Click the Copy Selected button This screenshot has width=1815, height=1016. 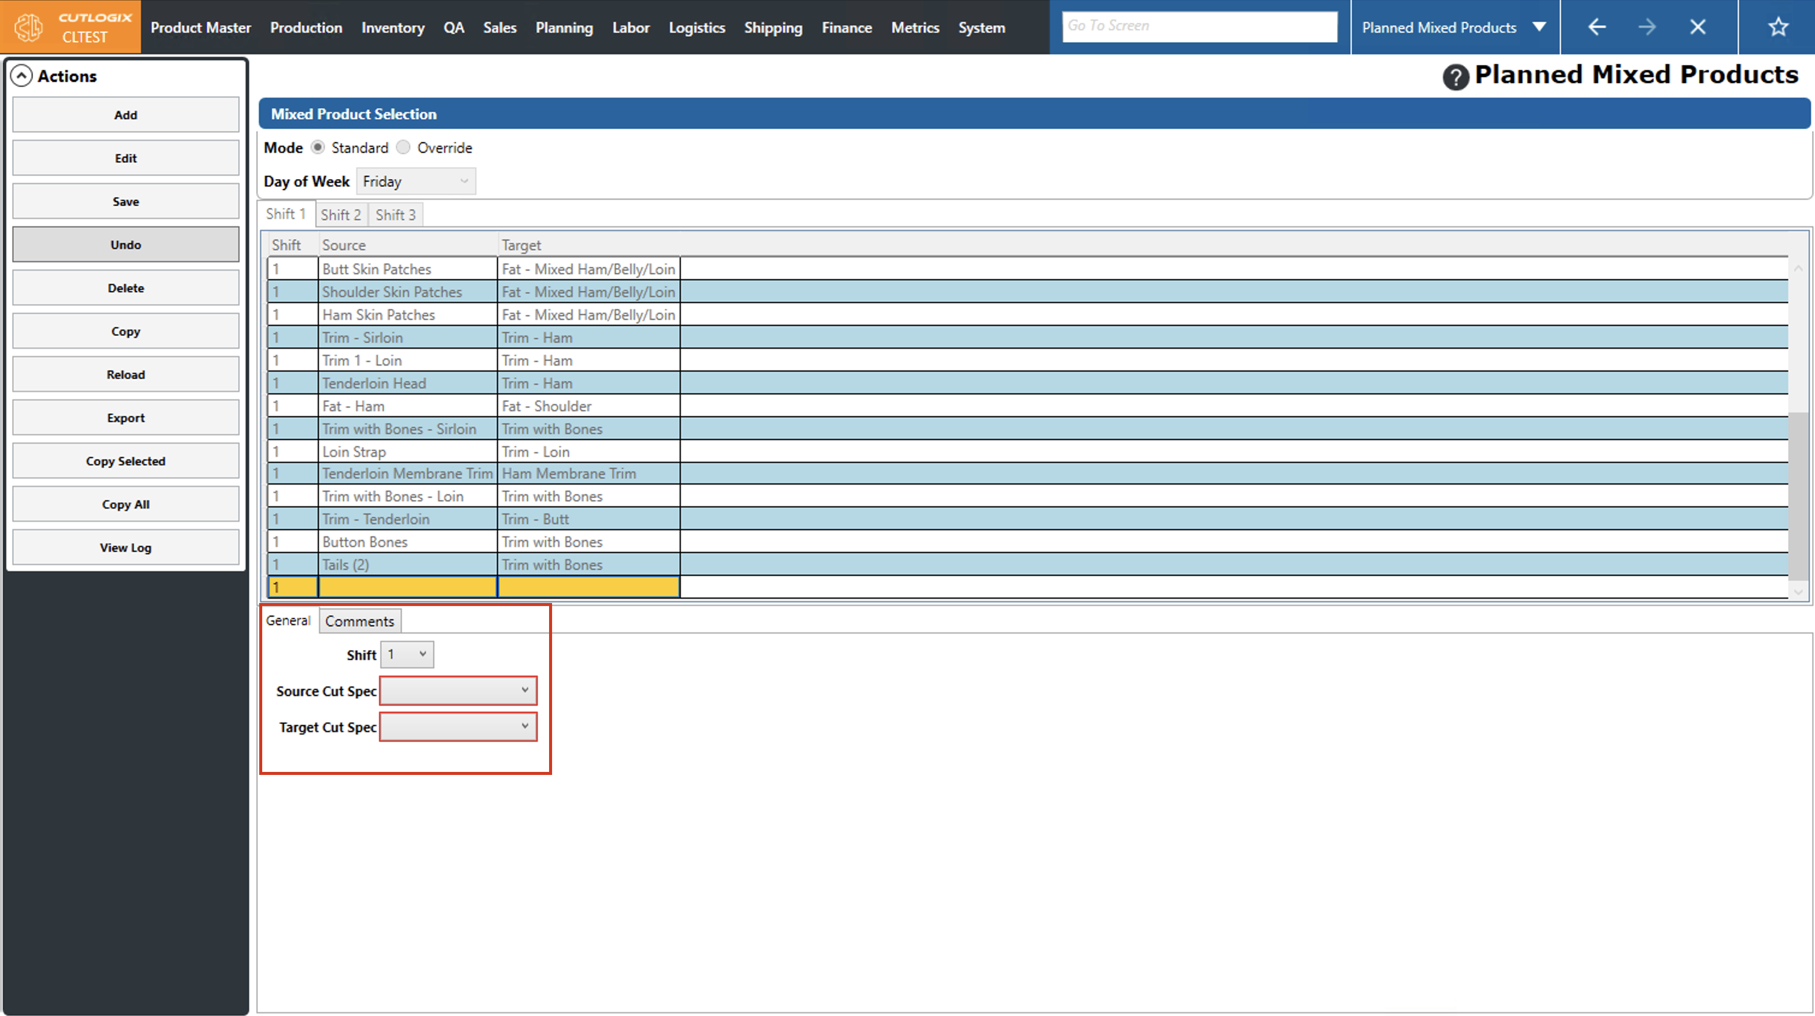[126, 461]
